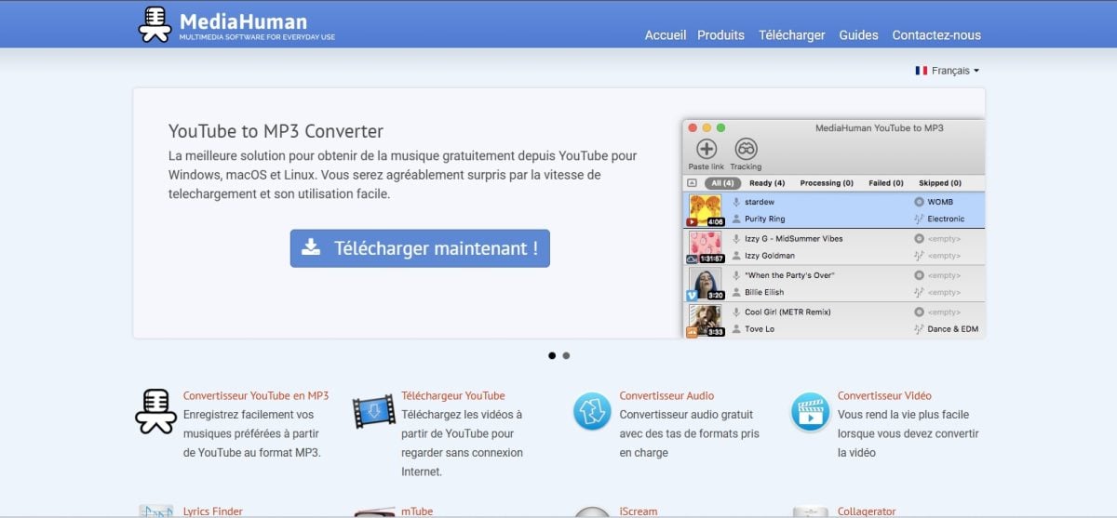Image resolution: width=1117 pixels, height=518 pixels.
Task: Click the collapse arrow beside All (4)
Action: coord(692,183)
